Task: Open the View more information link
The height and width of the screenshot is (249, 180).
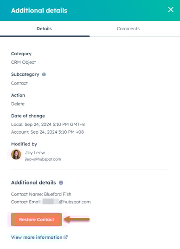Action: click(x=37, y=237)
